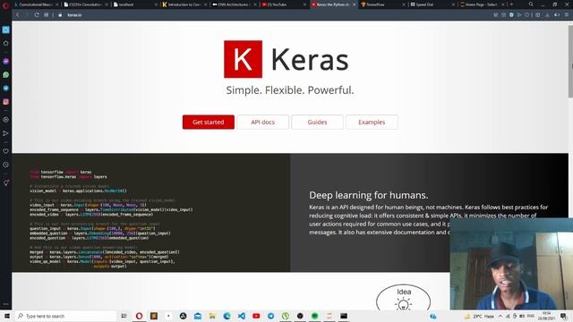Click the red Keras K logo
Viewport: 573px width, 322px height.
coord(243,59)
